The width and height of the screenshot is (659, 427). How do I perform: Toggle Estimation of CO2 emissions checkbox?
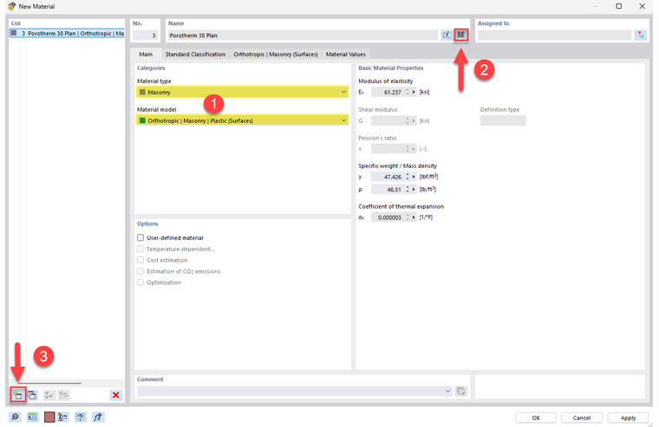(x=140, y=271)
